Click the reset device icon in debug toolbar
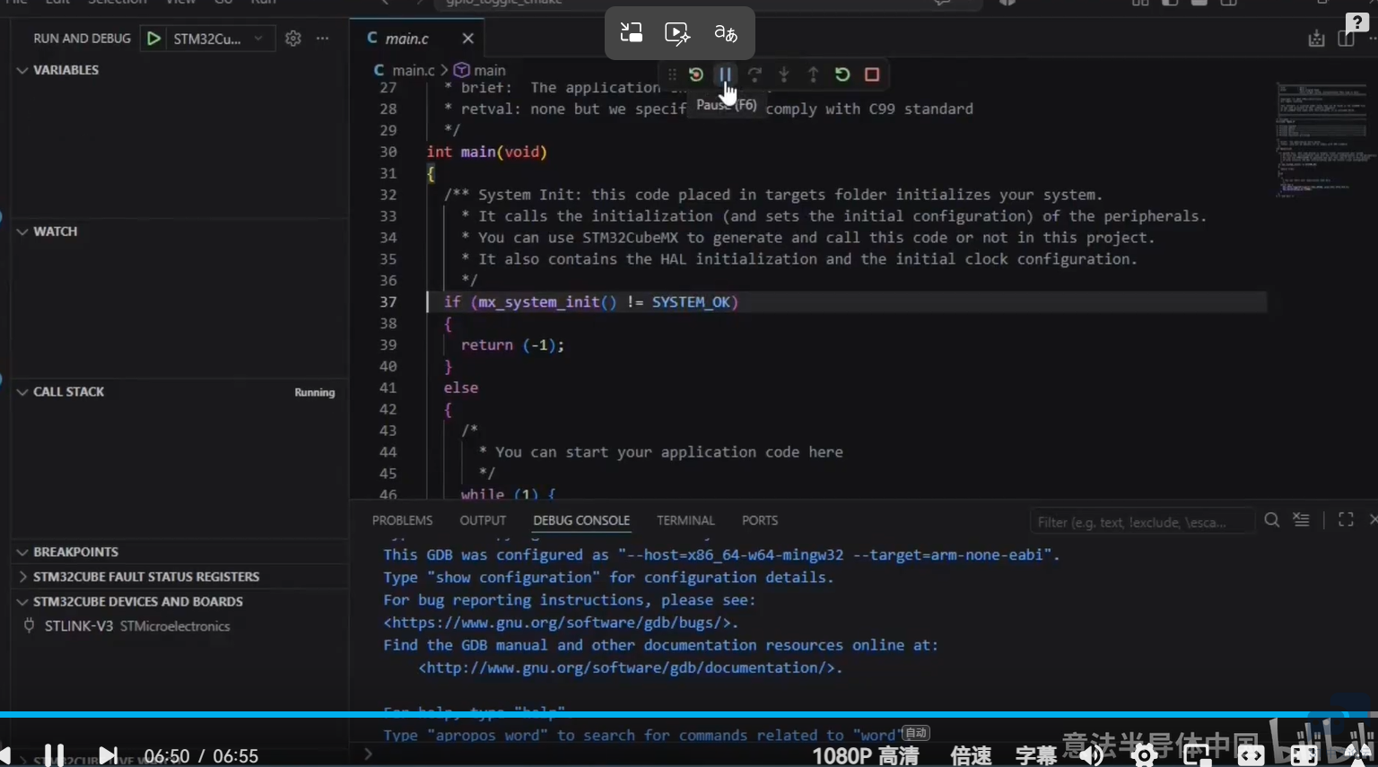Viewport: 1378px width, 767px height. [696, 74]
